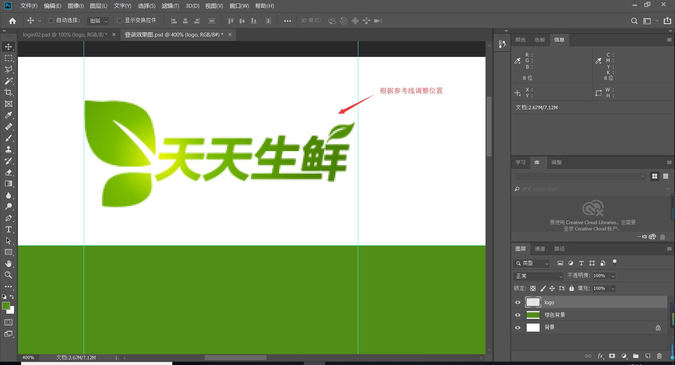This screenshot has width=675, height=365.
Task: Select the Eraser tool
Action: [x=8, y=172]
